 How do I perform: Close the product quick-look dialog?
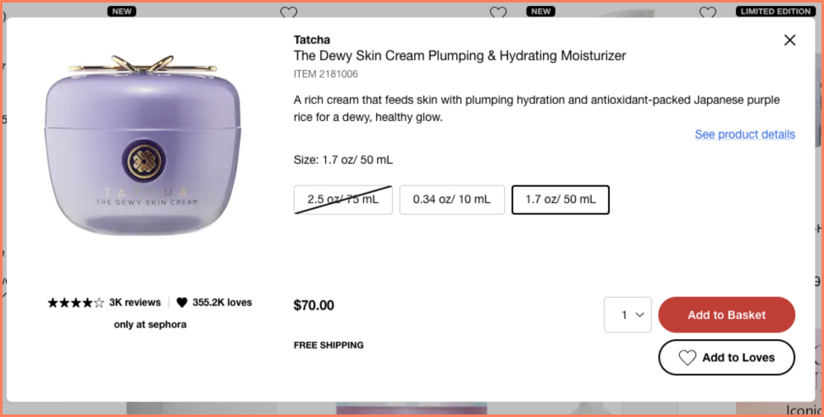pos(789,40)
